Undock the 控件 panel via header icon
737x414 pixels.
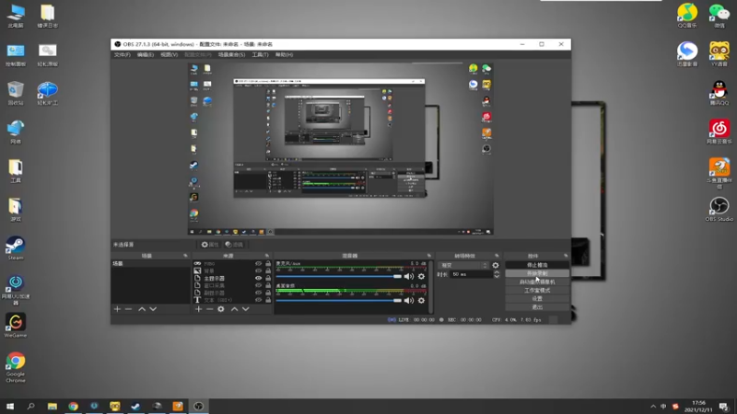pyautogui.click(x=566, y=256)
